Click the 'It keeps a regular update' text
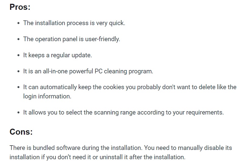Viewport: 244px width, 166px height. click(57, 55)
